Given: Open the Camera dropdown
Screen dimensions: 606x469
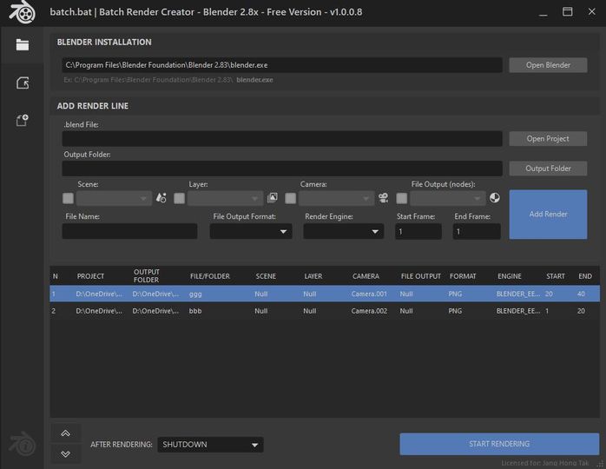Looking at the screenshot, I should click(336, 198).
